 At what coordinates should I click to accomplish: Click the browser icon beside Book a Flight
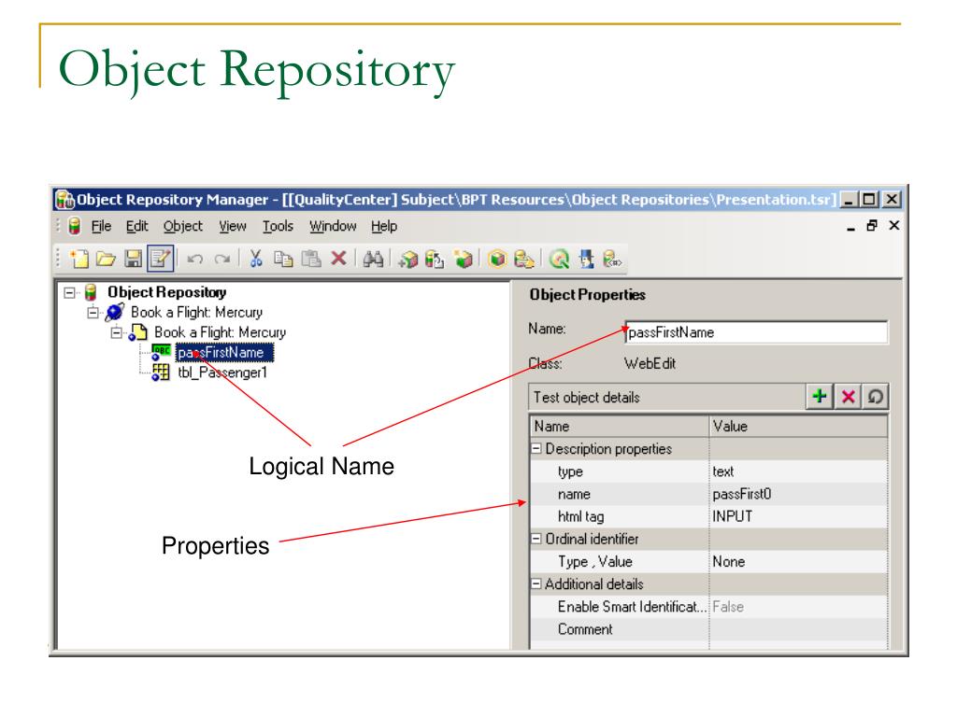pyautogui.click(x=115, y=312)
